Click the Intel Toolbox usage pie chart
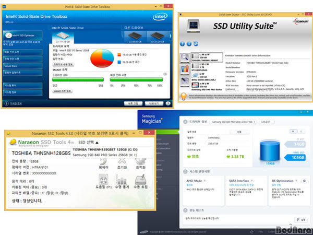The image size is (313, 235). tap(102, 58)
